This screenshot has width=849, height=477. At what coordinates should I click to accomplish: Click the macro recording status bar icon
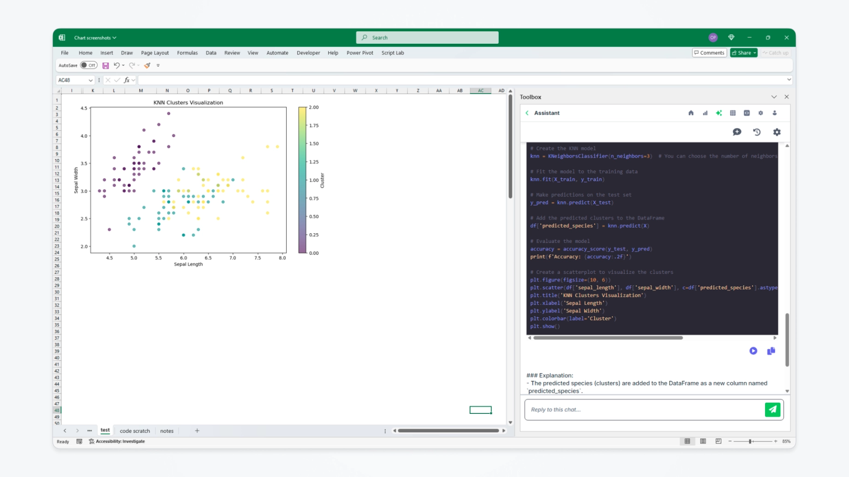(79, 442)
